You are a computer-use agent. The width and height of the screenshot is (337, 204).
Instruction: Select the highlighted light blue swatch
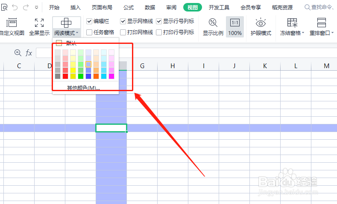coord(88,64)
